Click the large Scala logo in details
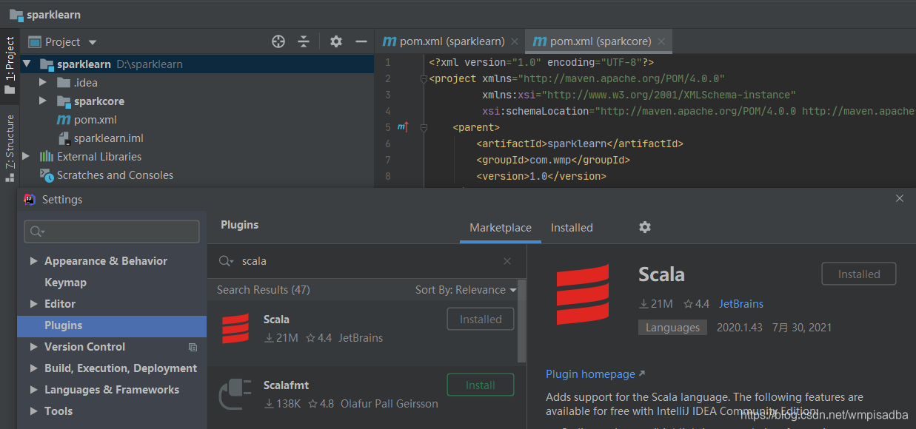 tap(583, 294)
